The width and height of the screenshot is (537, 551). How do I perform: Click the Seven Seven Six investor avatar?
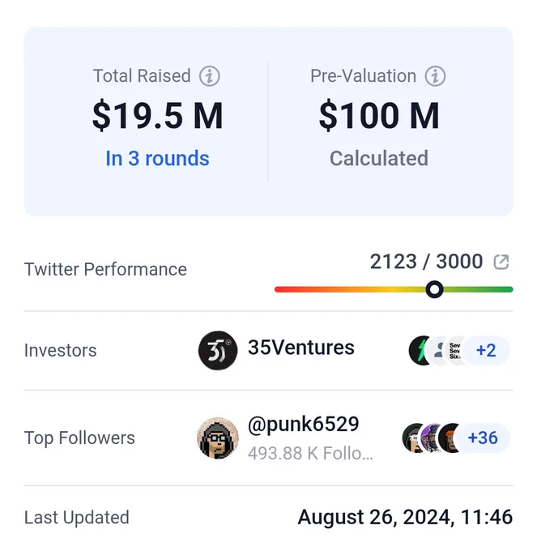454,350
